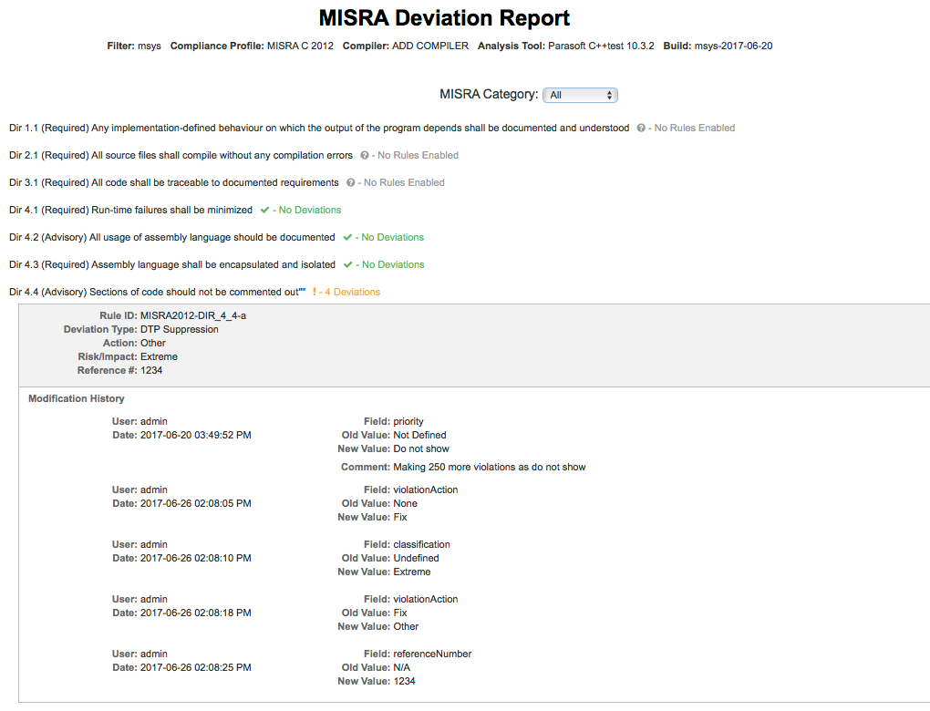Click date 2017-06-26 02:08:05 PM entry
This screenshot has width=930, height=711.
point(196,503)
